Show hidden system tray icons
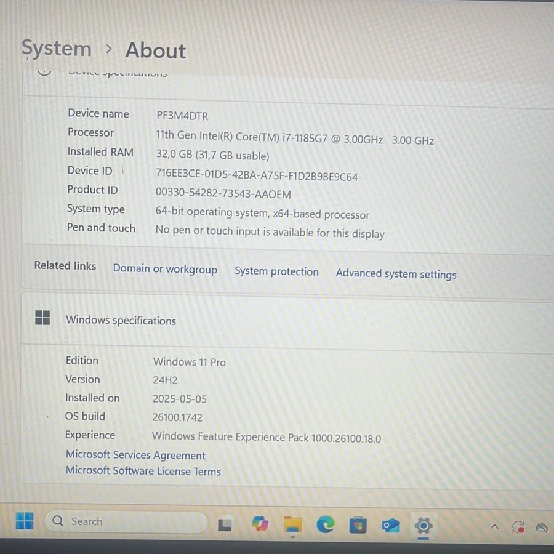 (x=494, y=527)
